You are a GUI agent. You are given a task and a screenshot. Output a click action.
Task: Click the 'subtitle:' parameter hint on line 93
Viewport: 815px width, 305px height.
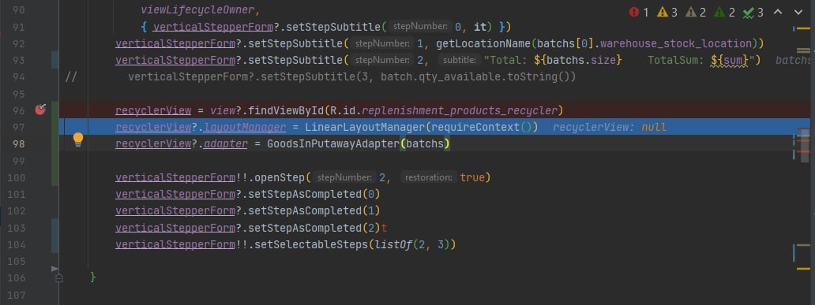(x=459, y=61)
